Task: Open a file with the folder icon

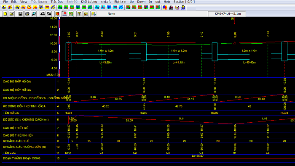Action: pos(11,14)
